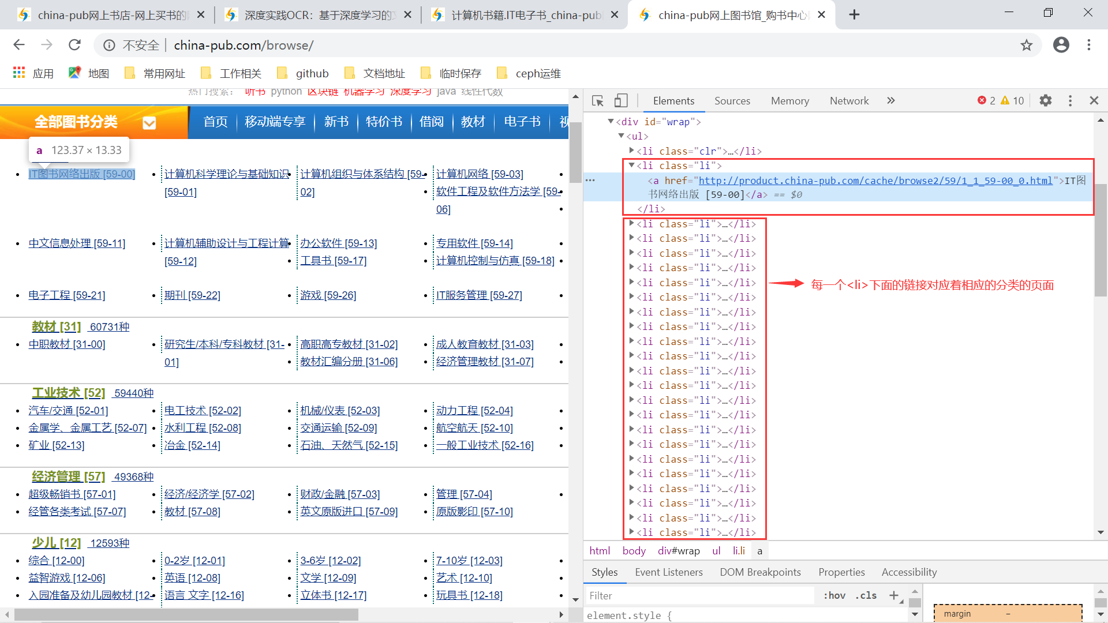The height and width of the screenshot is (623, 1108).
Task: Collapse the expanded li class li node
Action: pos(631,166)
